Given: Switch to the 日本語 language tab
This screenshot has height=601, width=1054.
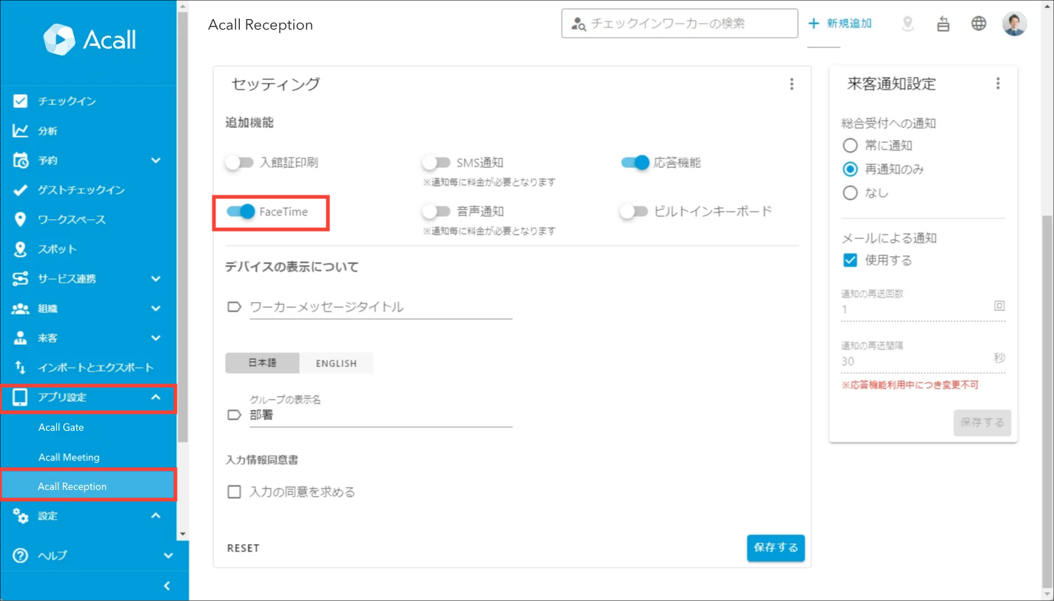Looking at the screenshot, I should [262, 363].
